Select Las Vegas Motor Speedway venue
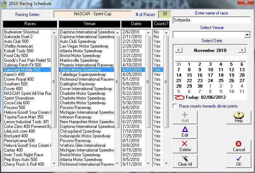This screenshot has height=173, width=255. tap(87, 46)
